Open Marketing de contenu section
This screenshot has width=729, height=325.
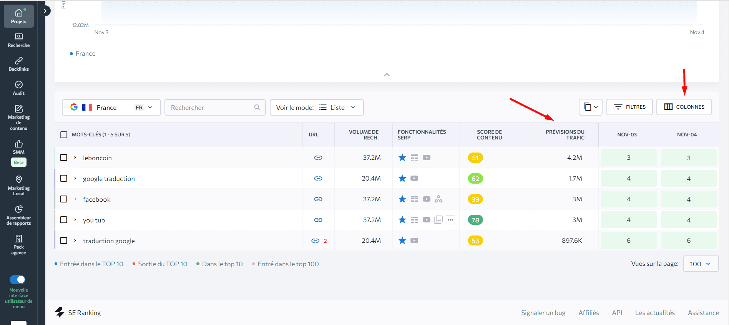(18, 118)
